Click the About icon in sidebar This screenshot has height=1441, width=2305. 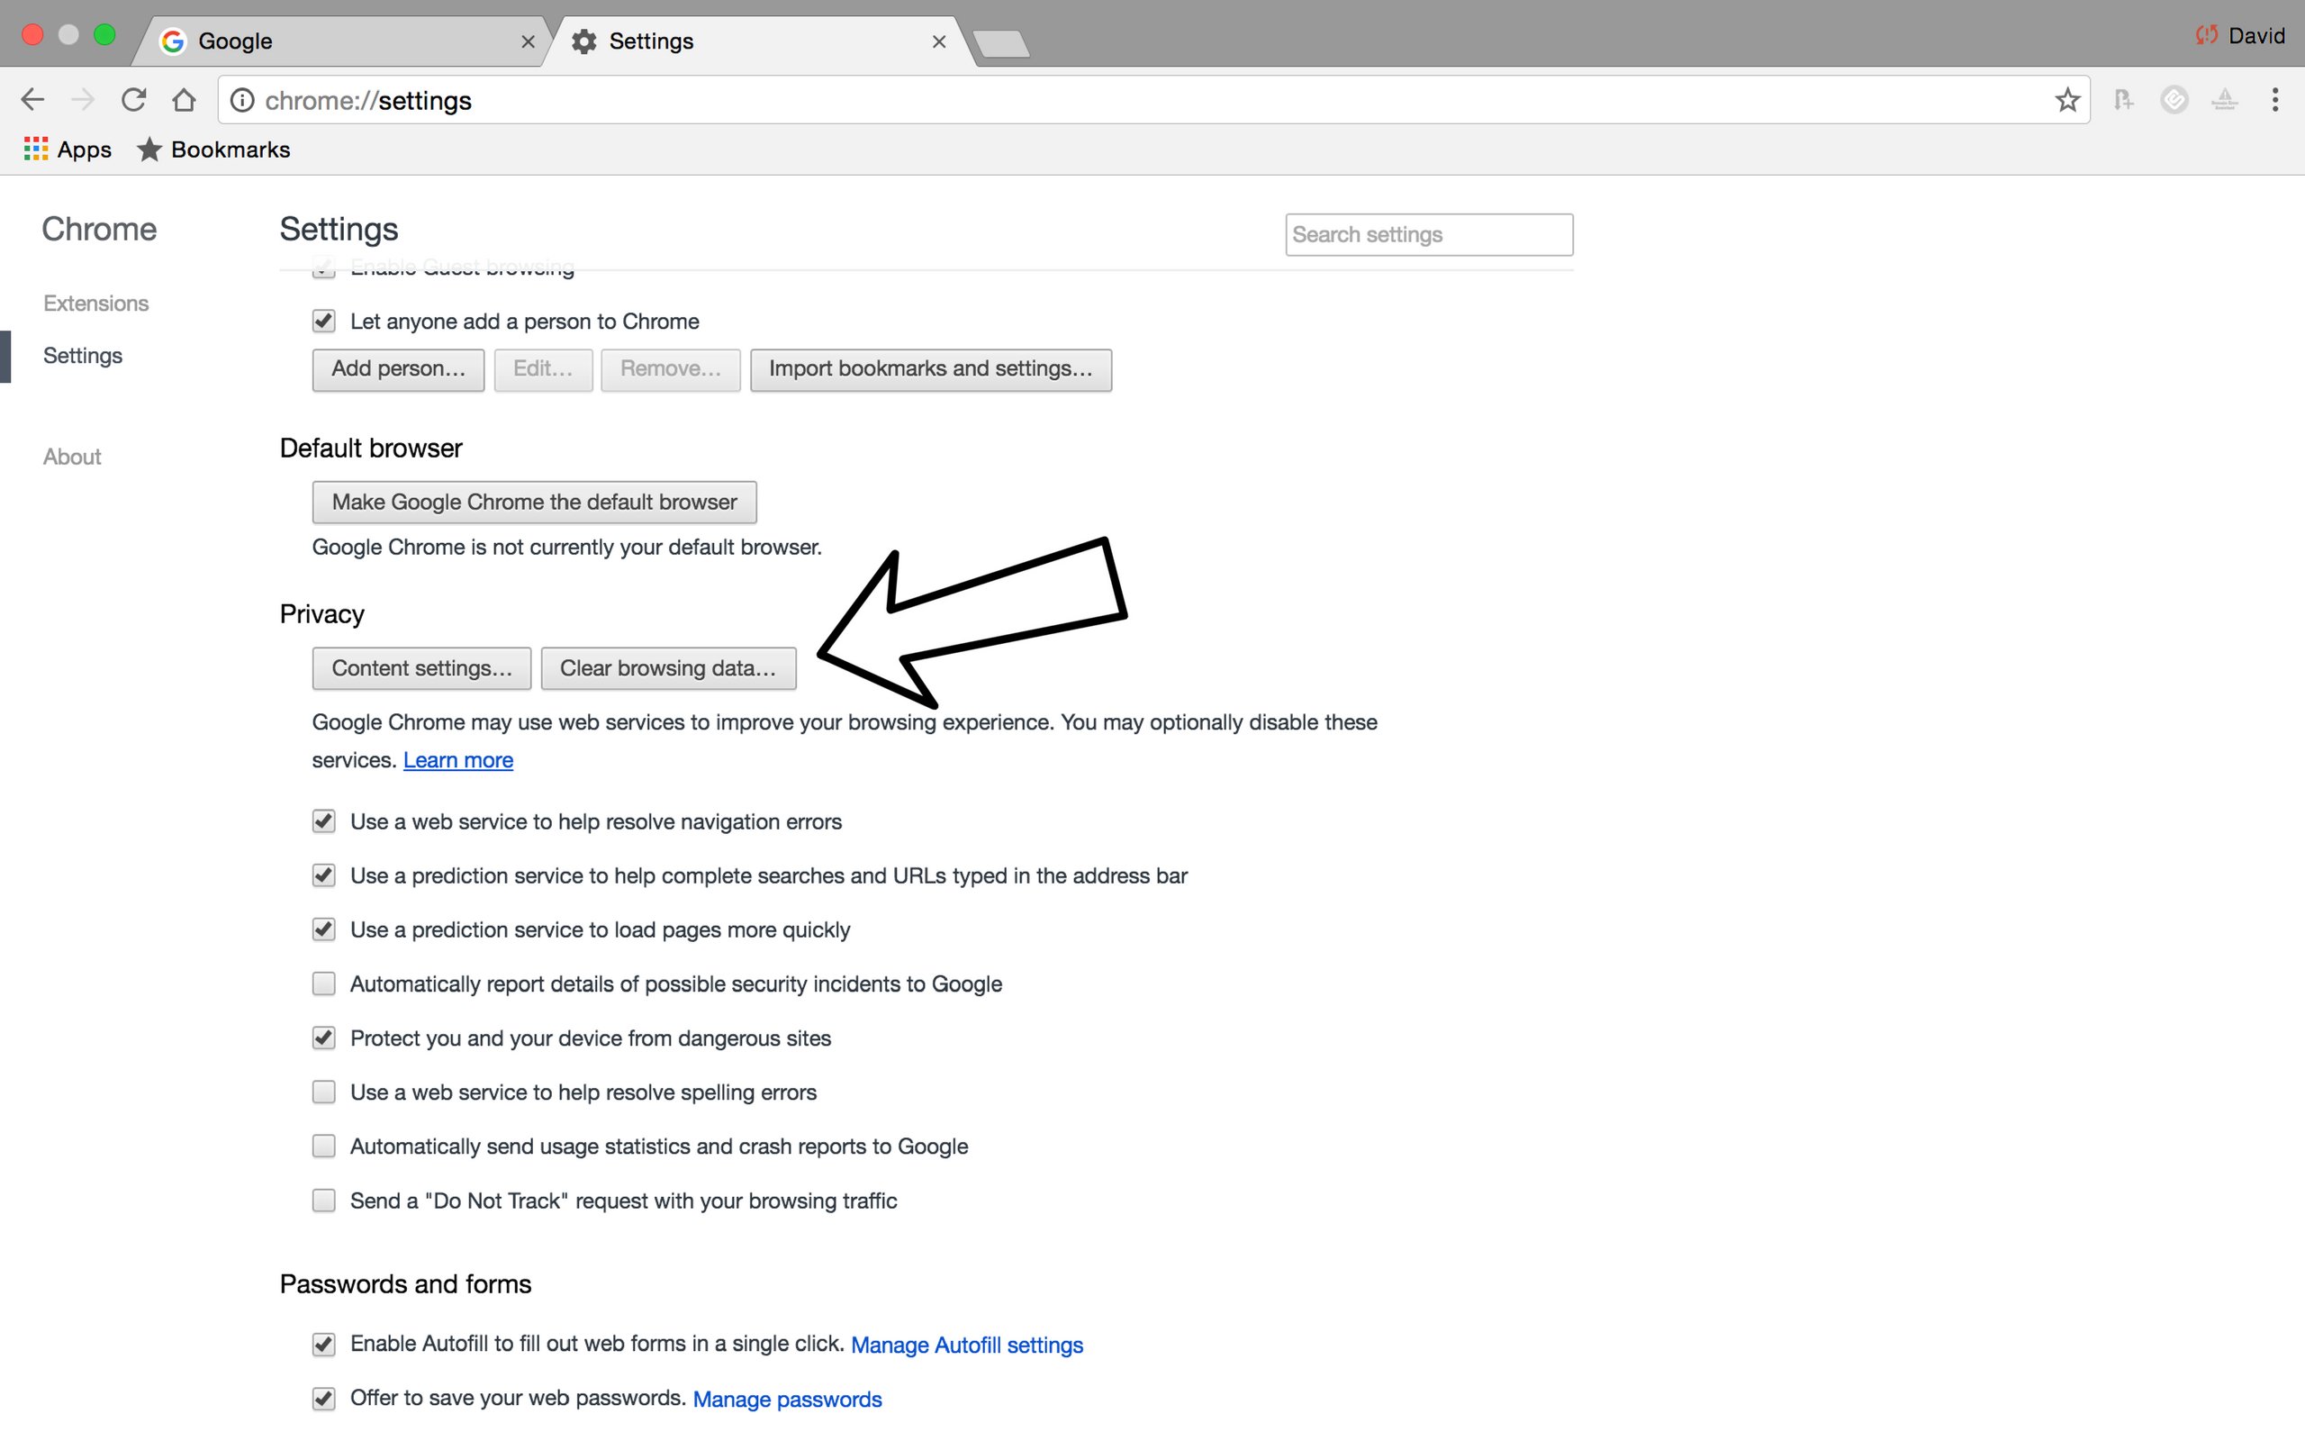click(71, 455)
